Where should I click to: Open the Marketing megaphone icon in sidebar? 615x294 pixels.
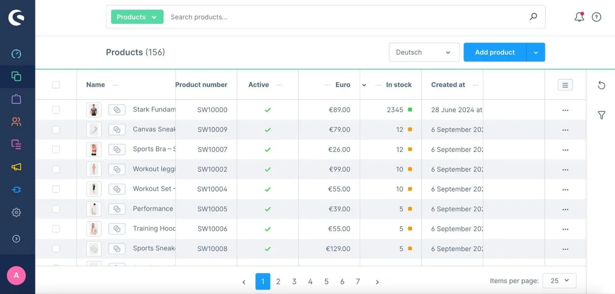(x=16, y=167)
